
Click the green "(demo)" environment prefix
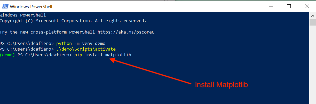point(7,55)
